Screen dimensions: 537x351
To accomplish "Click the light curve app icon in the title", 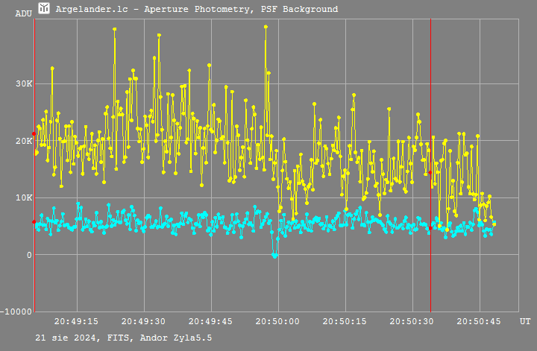I will 44,8.
